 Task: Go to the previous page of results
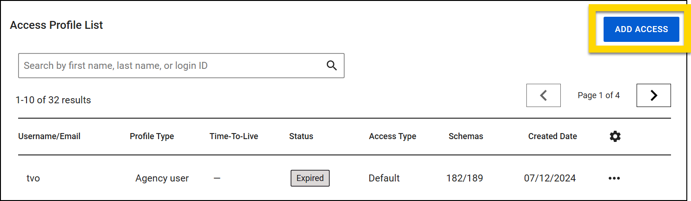pyautogui.click(x=543, y=95)
